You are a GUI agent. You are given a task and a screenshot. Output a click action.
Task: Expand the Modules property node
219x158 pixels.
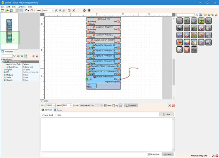pyautogui.click(x=5, y=75)
